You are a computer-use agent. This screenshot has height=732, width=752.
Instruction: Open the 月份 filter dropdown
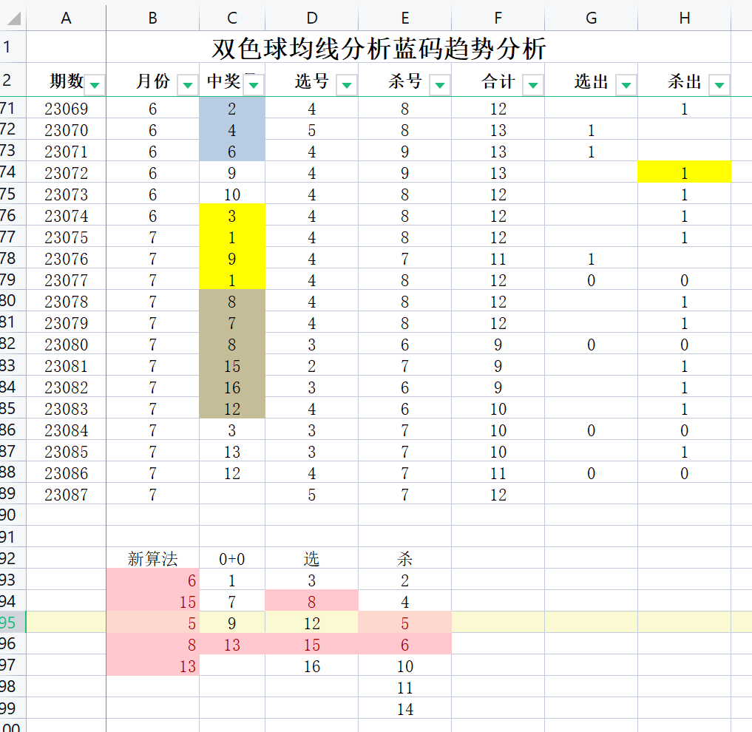(188, 85)
